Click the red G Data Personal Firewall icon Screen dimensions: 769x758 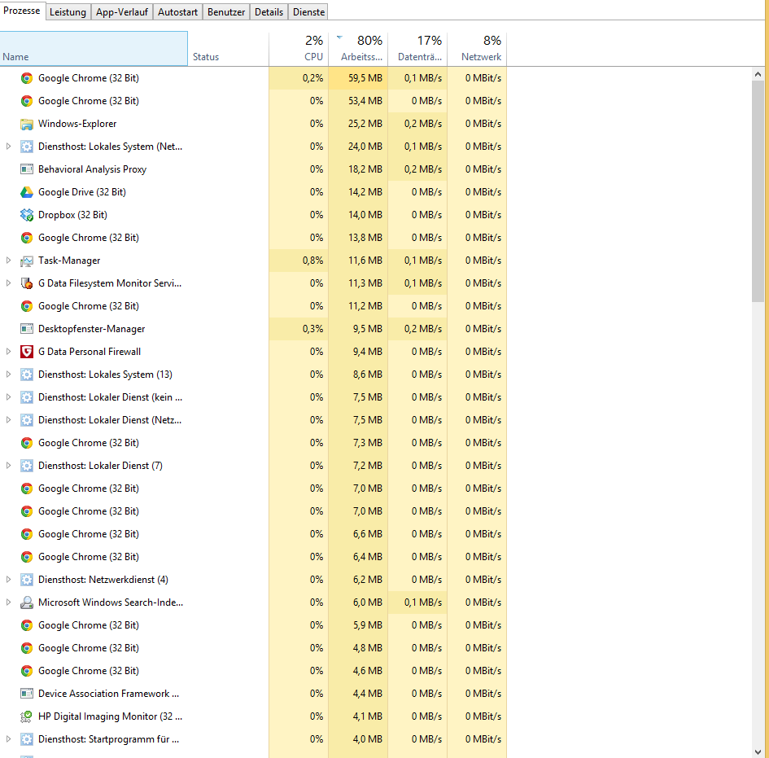point(27,352)
